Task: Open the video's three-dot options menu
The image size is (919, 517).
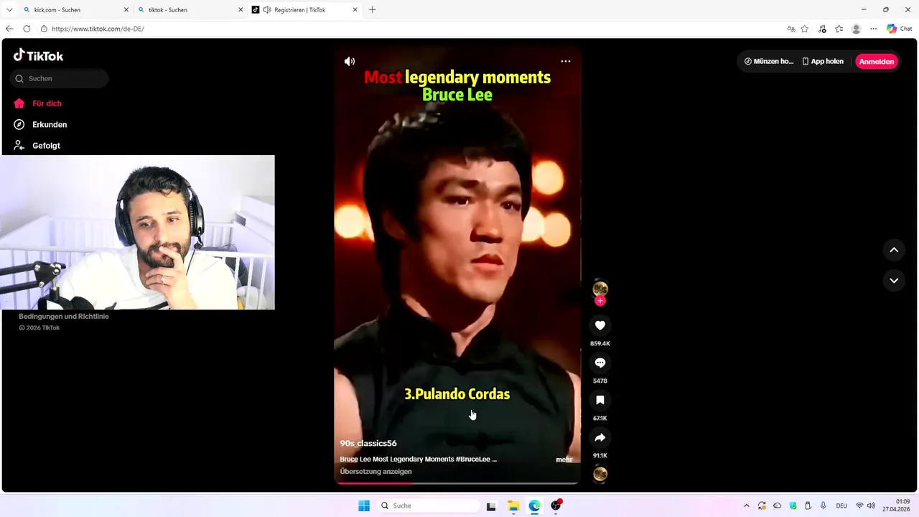Action: click(566, 61)
